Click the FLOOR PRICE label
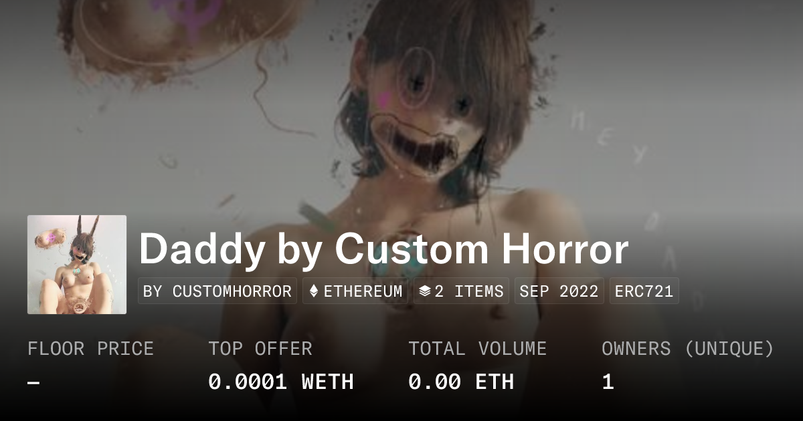Screen dimensions: 803x421 (90, 349)
